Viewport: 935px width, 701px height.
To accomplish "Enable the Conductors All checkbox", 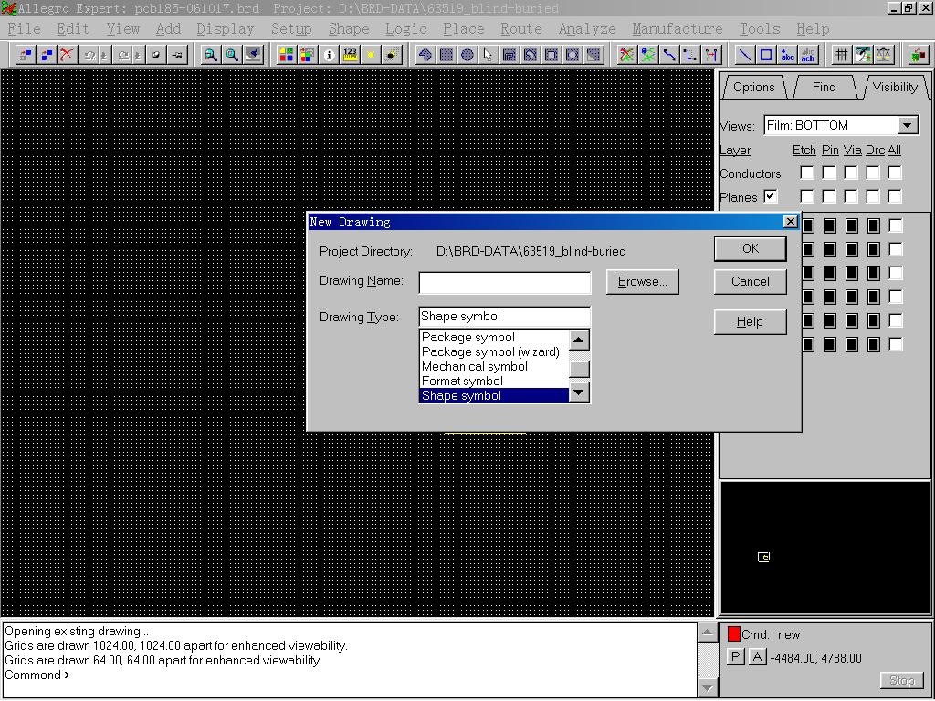I will [x=895, y=173].
